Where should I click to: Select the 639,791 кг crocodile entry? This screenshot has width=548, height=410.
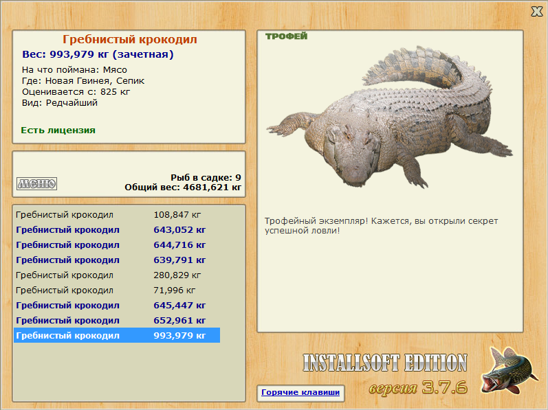(x=117, y=260)
